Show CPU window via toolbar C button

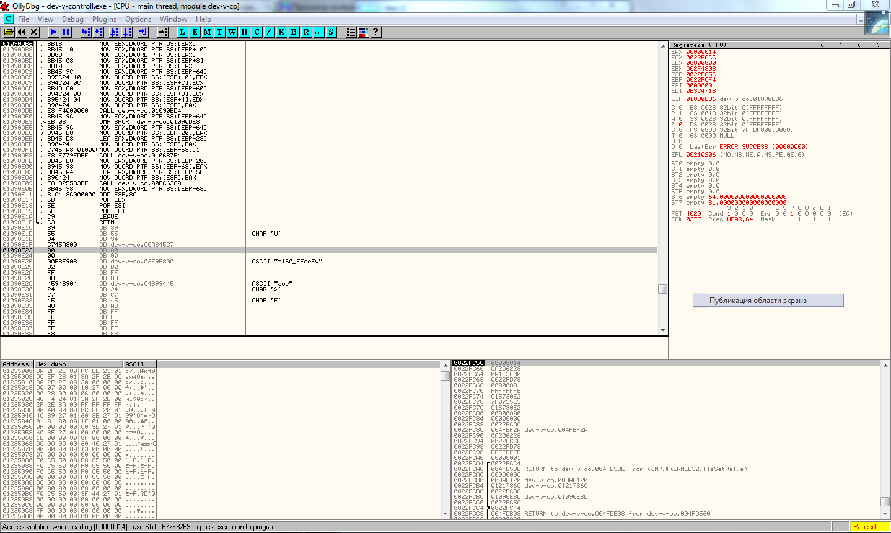pos(257,32)
